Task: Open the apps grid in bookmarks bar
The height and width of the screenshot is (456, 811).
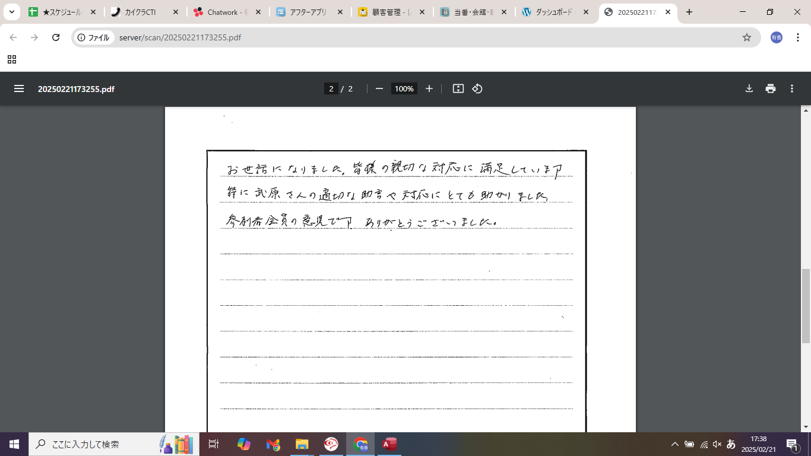Action: coord(12,59)
